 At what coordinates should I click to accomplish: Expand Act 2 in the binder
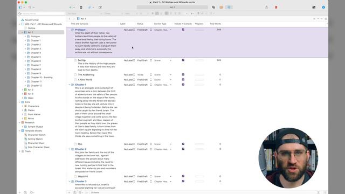[23, 90]
